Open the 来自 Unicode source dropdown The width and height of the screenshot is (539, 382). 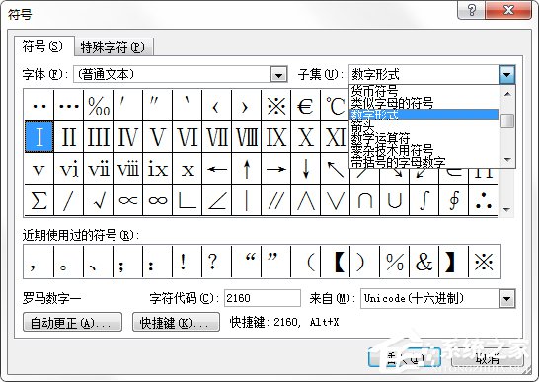507,298
